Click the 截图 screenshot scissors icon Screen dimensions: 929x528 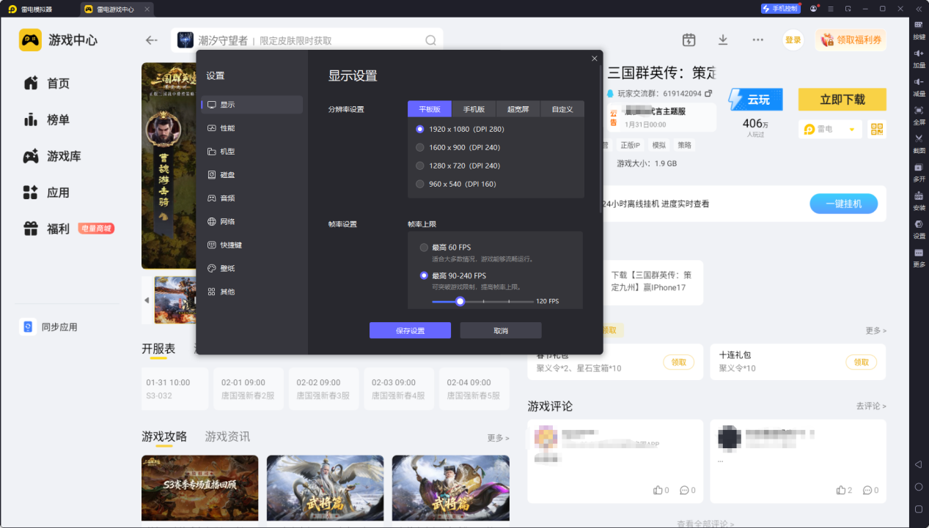coord(919,143)
